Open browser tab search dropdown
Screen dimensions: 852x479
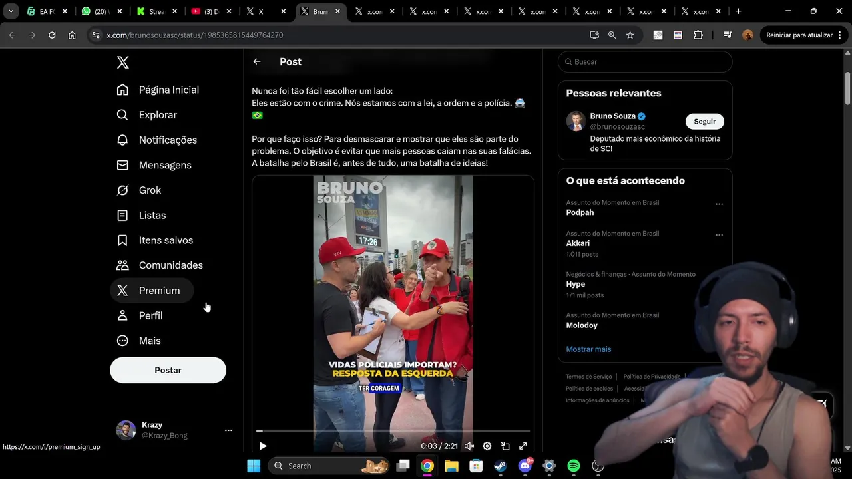(x=11, y=11)
